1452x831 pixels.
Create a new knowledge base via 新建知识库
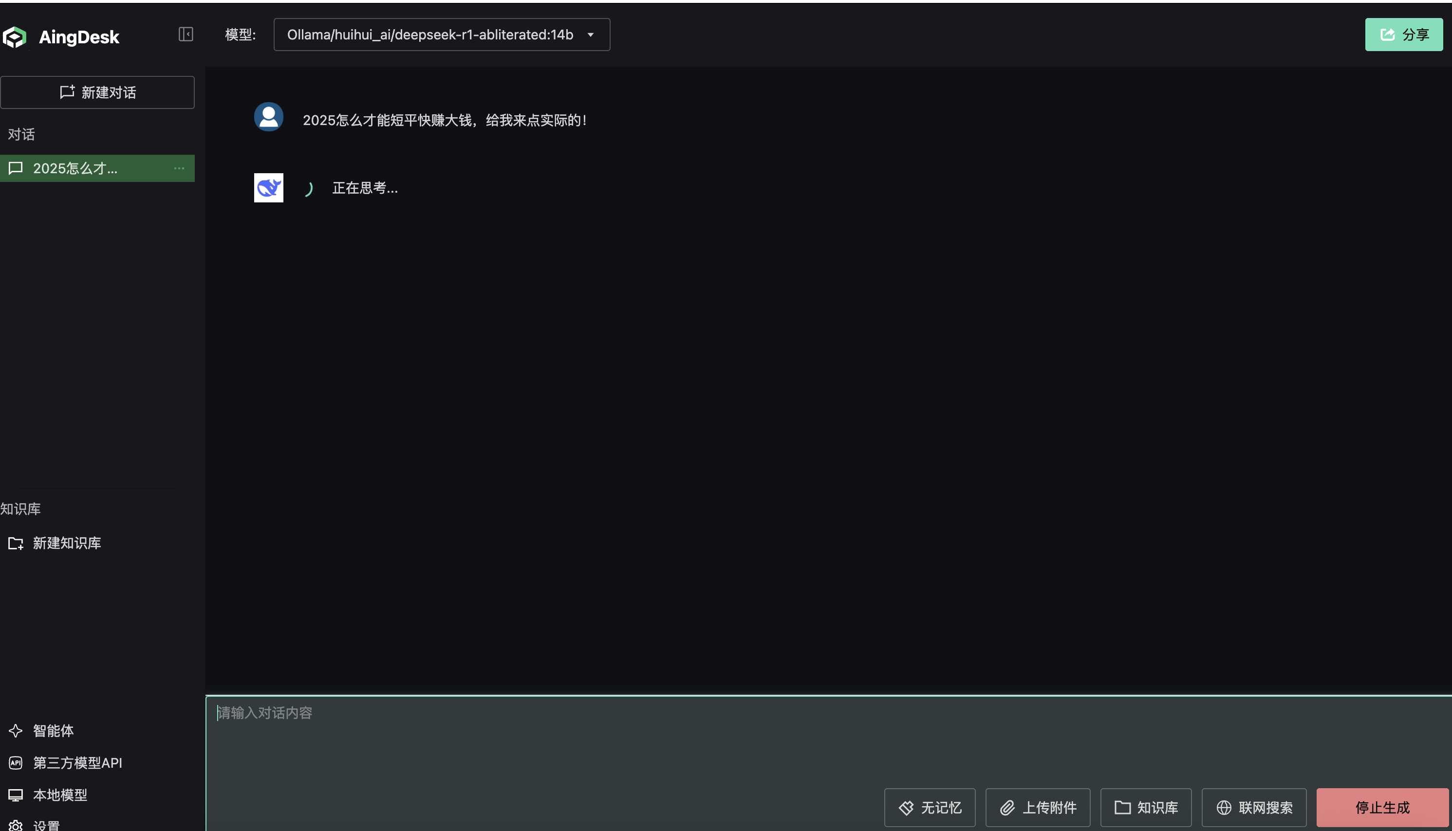click(x=55, y=543)
